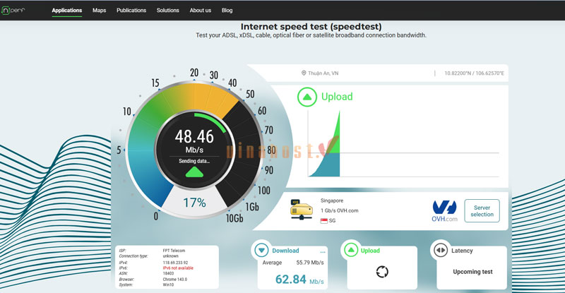This screenshot has height=293, width=565.
Task: Open the Solutions menu item
Action: [x=167, y=11]
